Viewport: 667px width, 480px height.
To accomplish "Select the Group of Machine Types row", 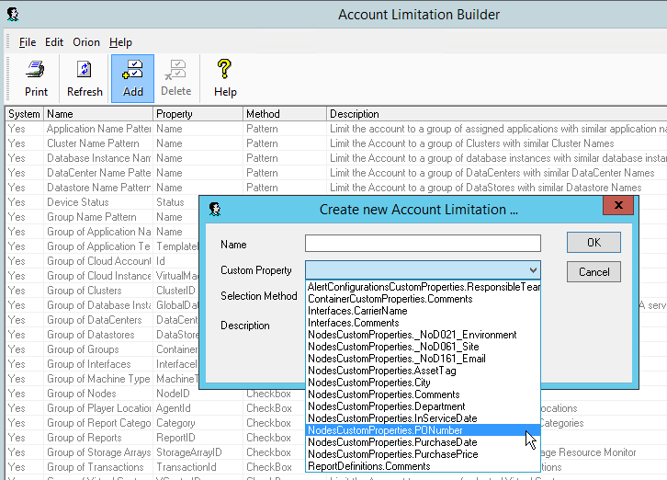I will (x=102, y=379).
